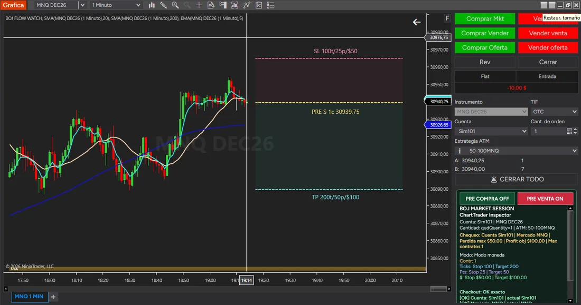Click the Entrada cell
The image size is (581, 305).
[x=547, y=76]
